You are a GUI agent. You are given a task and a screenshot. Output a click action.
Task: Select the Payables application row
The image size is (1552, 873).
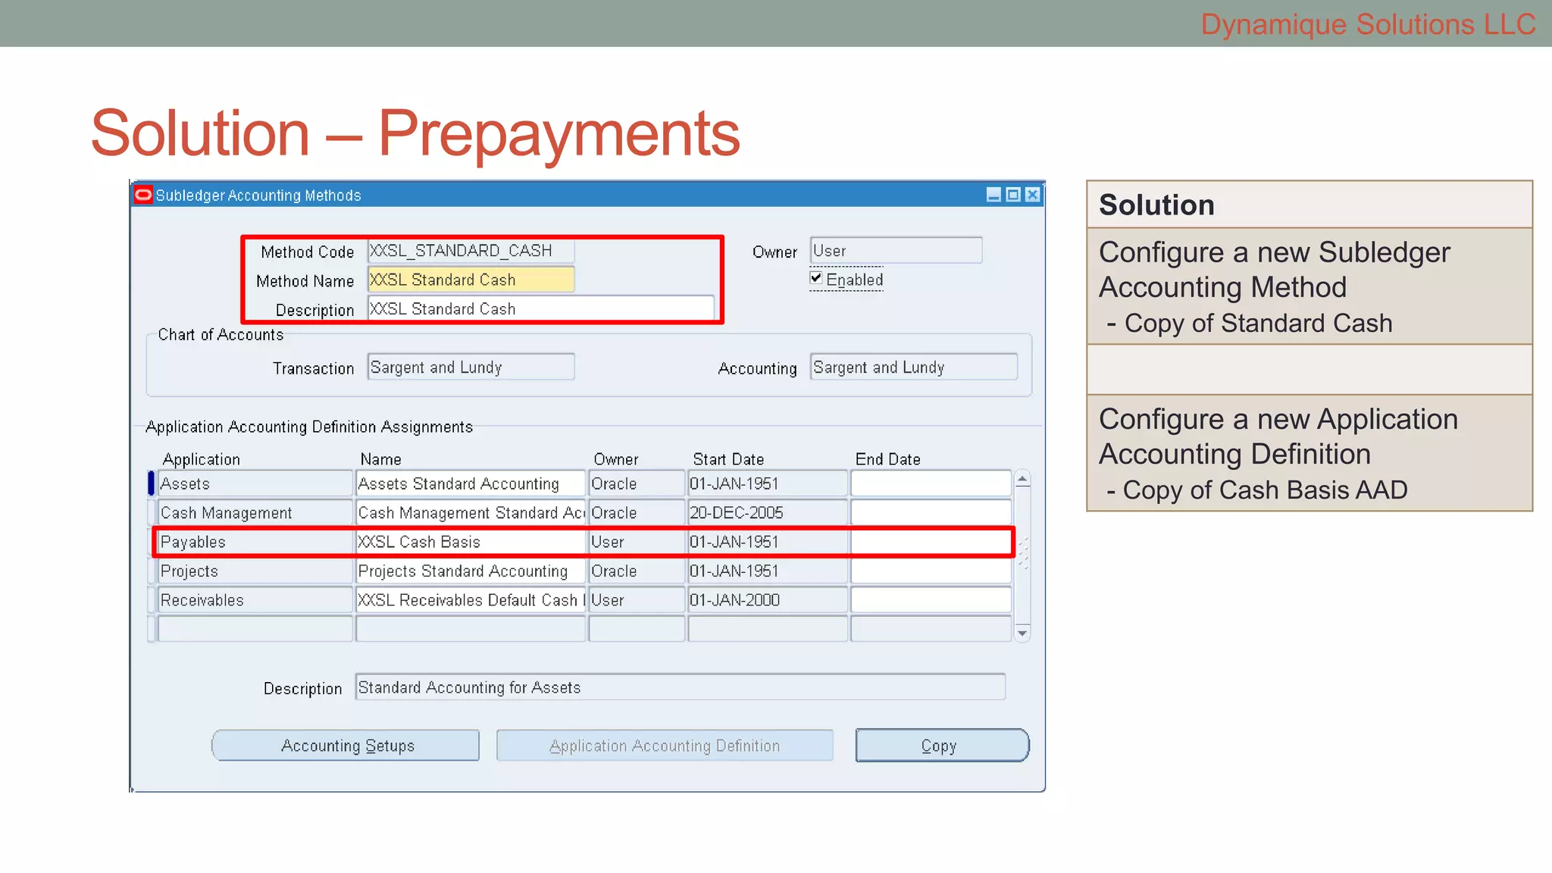point(255,543)
